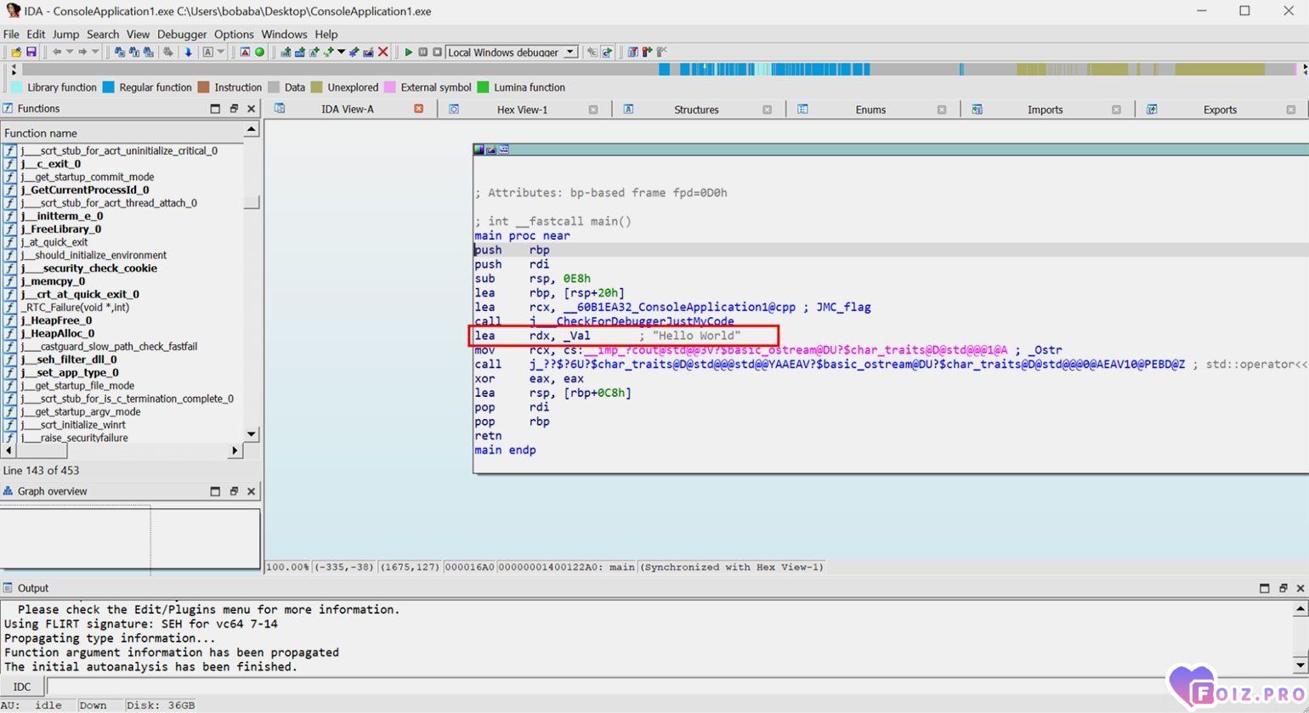Click the third icon in the main graph node title bar
Screen dimensions: 1309x713
tap(504, 150)
